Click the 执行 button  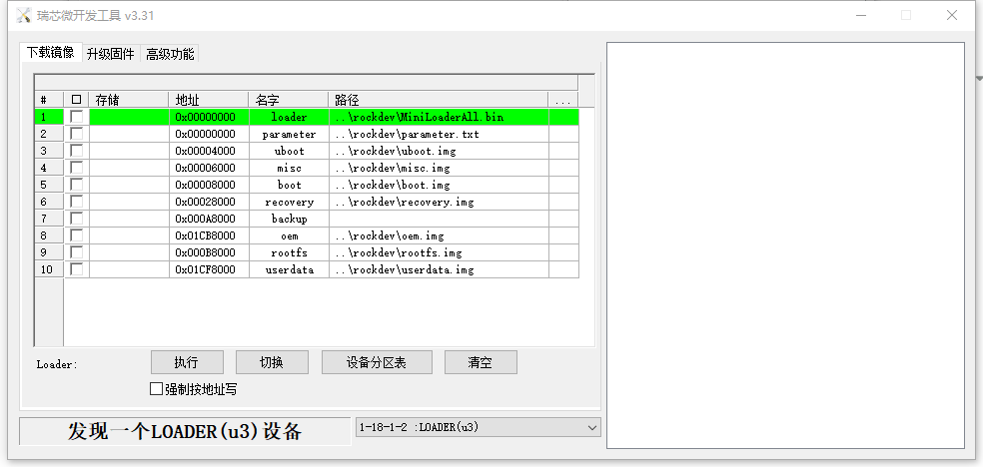[187, 362]
